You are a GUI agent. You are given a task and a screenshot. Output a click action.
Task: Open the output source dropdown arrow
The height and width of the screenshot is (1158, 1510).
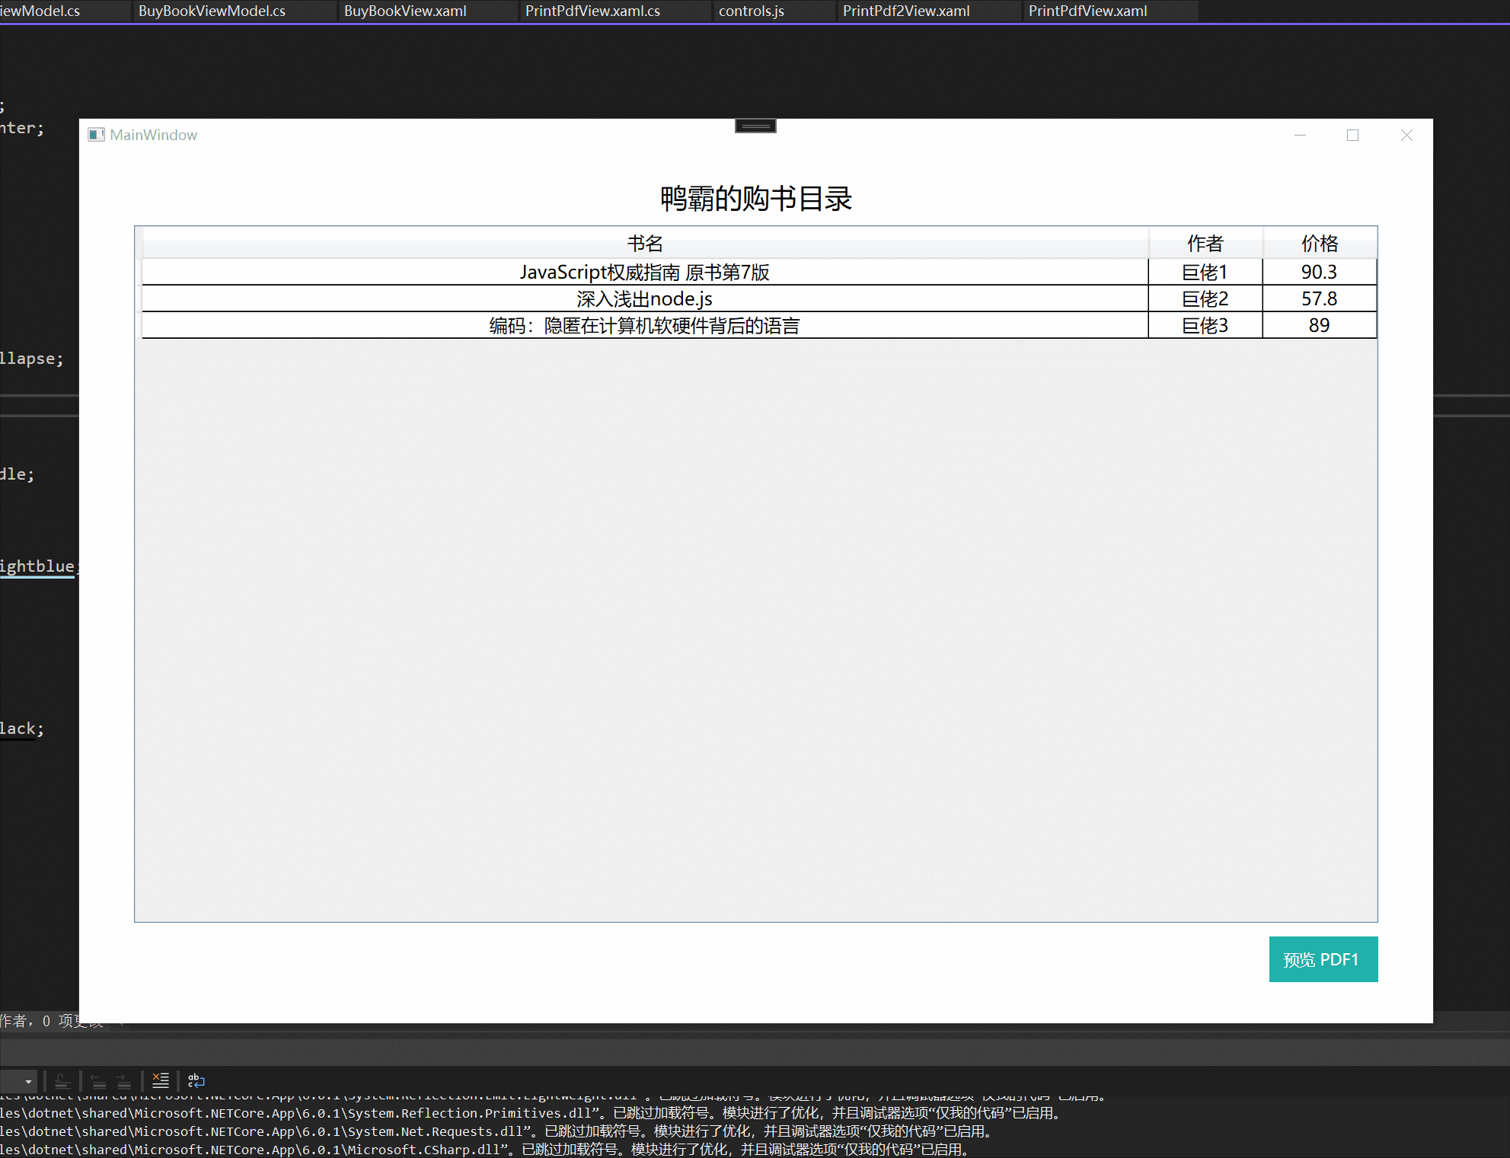[x=29, y=1081]
